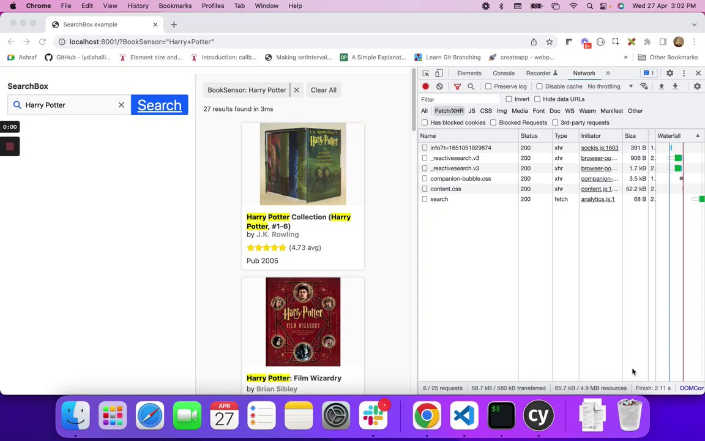Stop recording network log with red button
This screenshot has height=441, width=705.
pyautogui.click(x=425, y=86)
